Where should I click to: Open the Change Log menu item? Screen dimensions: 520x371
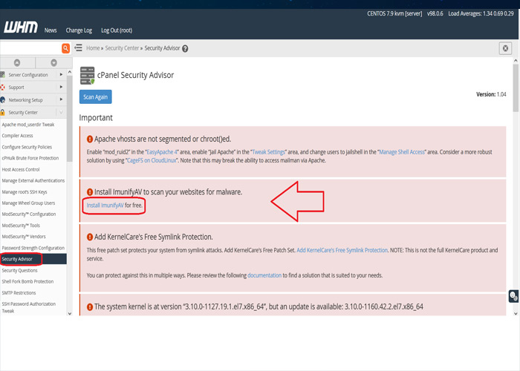click(79, 30)
